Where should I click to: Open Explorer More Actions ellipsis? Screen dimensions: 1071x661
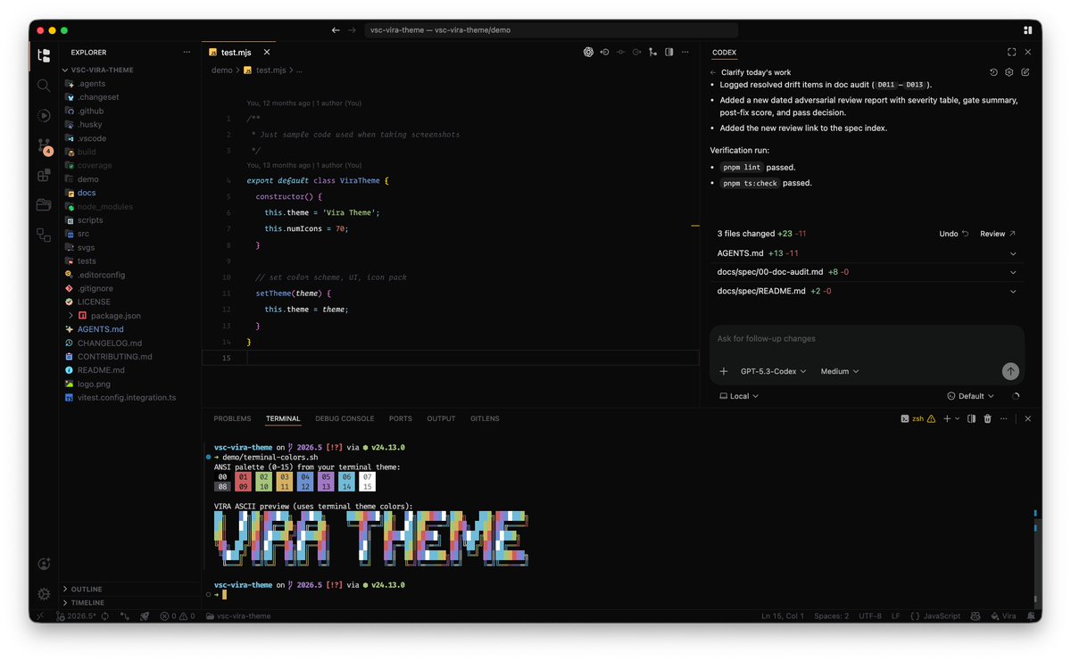point(186,53)
